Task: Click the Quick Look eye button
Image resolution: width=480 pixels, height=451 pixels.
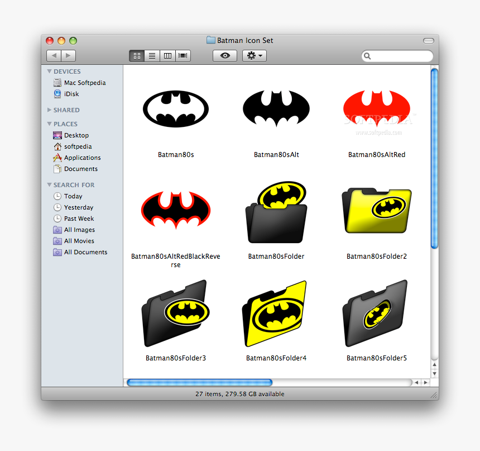Action: [225, 56]
